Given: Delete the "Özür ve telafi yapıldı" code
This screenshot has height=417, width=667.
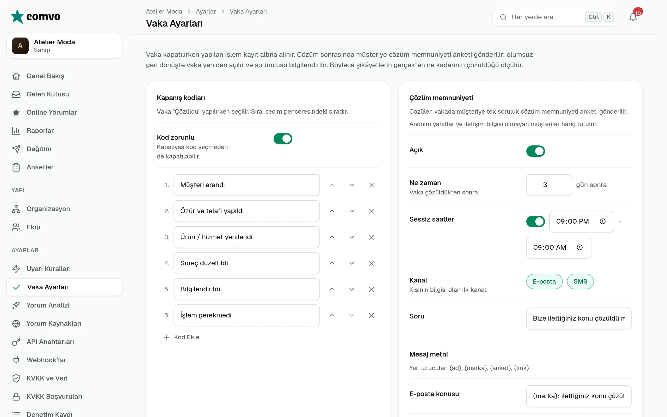Looking at the screenshot, I should [371, 211].
